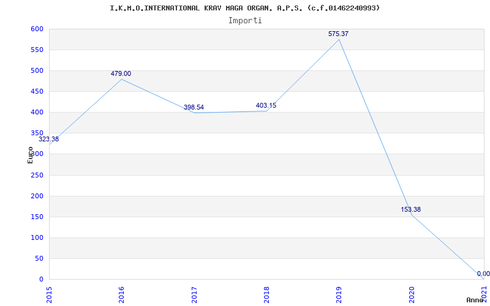Click the peak value 575.37
The image size is (490, 306).
point(338,34)
